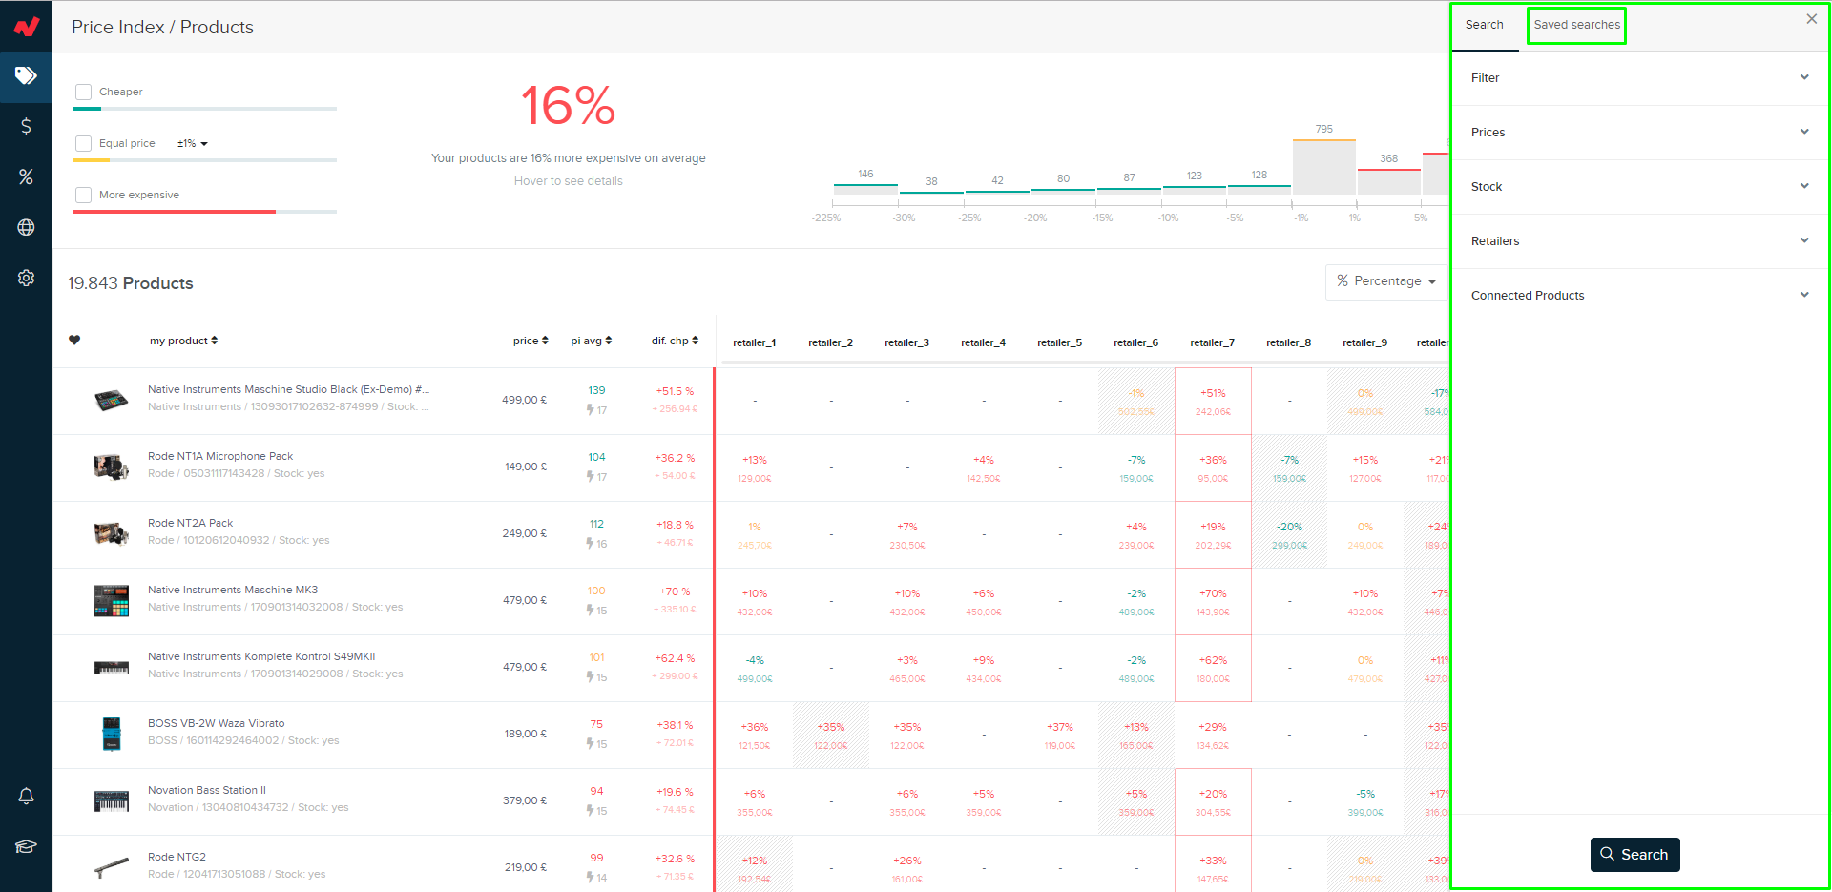Click the retailer_9 column header

point(1364,342)
